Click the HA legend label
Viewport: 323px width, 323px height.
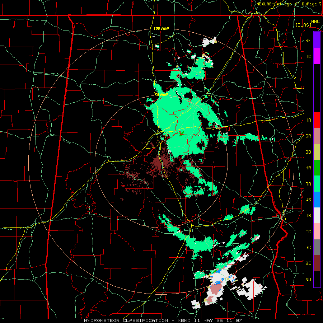click(x=308, y=120)
